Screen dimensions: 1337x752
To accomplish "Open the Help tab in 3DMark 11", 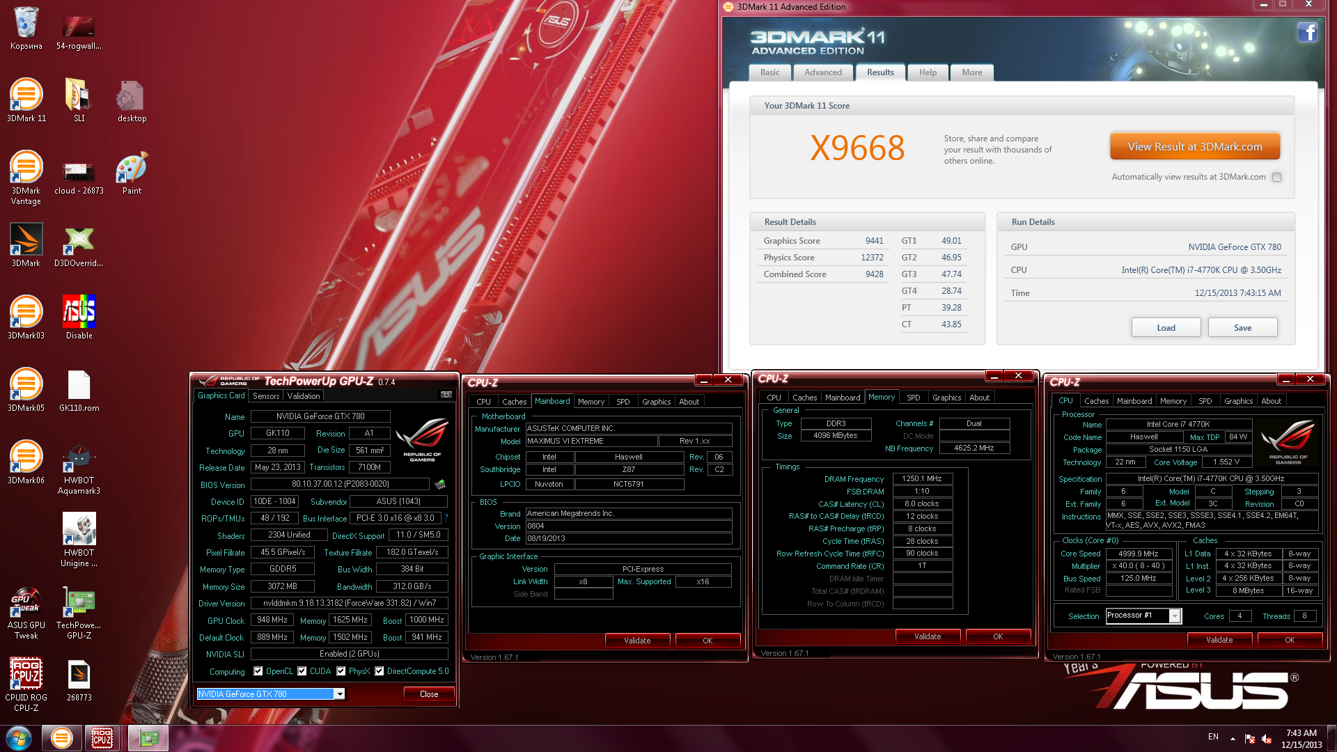I will coord(928,72).
